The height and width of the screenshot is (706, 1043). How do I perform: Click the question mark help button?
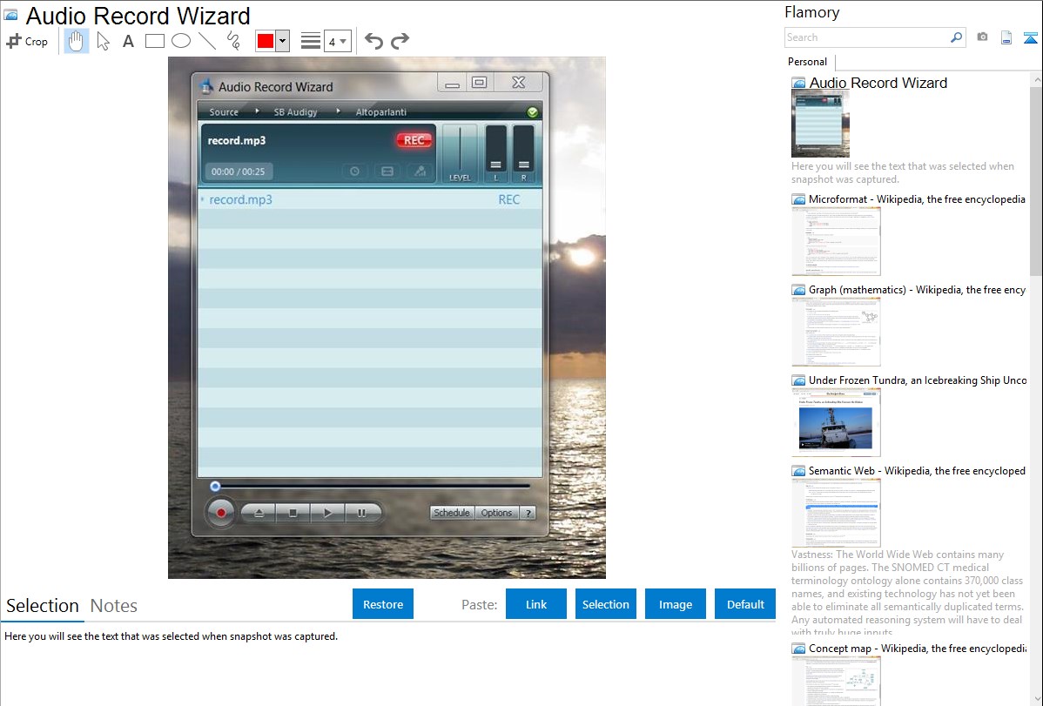[528, 513]
